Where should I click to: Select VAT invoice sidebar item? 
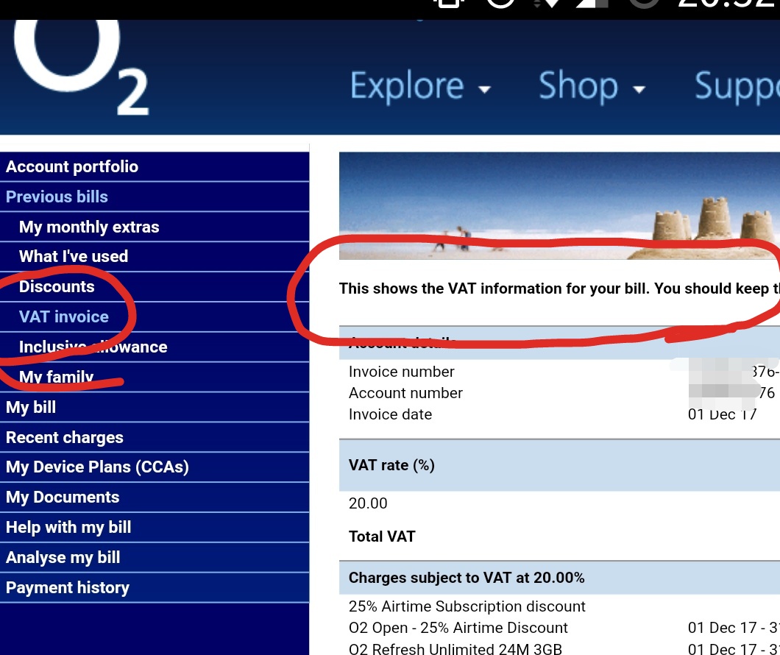click(x=64, y=317)
